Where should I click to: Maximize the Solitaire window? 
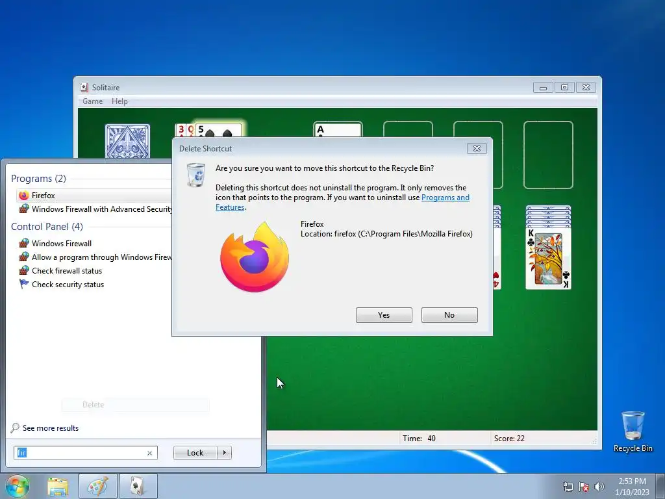[x=564, y=88]
